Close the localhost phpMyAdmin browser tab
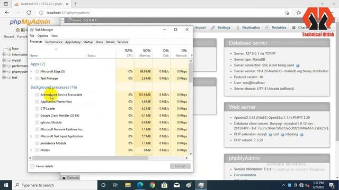This screenshot has height=190, width=339. 67,4
